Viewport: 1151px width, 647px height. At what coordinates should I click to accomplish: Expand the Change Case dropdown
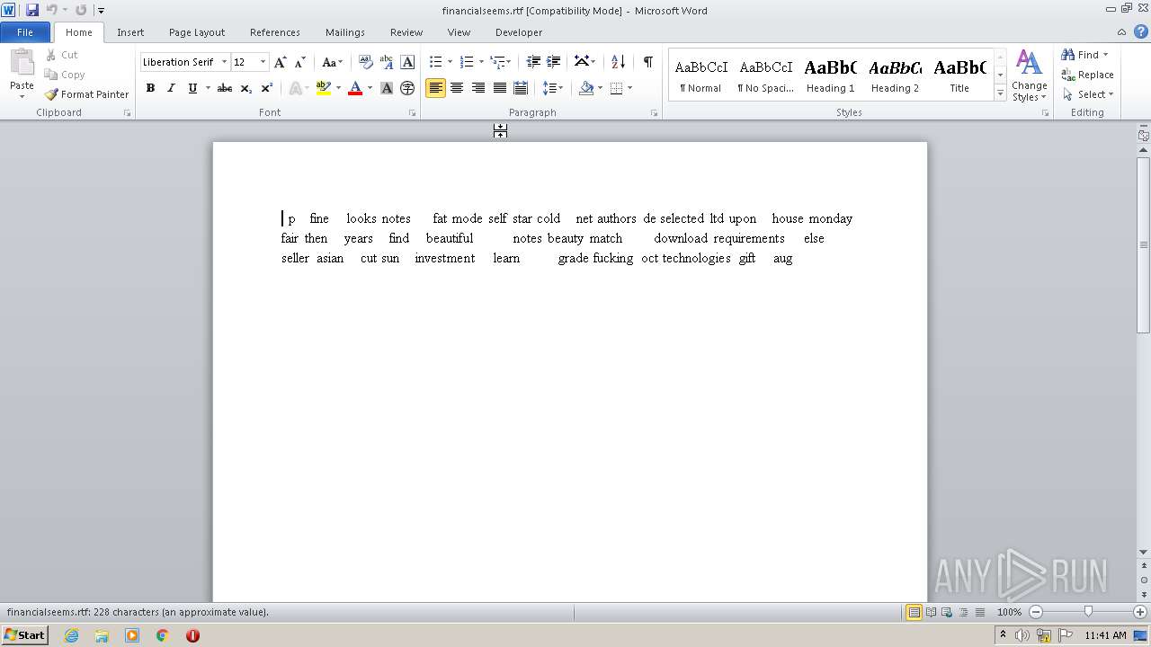click(x=332, y=62)
